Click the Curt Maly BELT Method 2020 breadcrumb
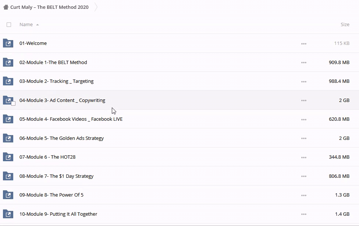This screenshot has width=359, height=226. (x=49, y=7)
